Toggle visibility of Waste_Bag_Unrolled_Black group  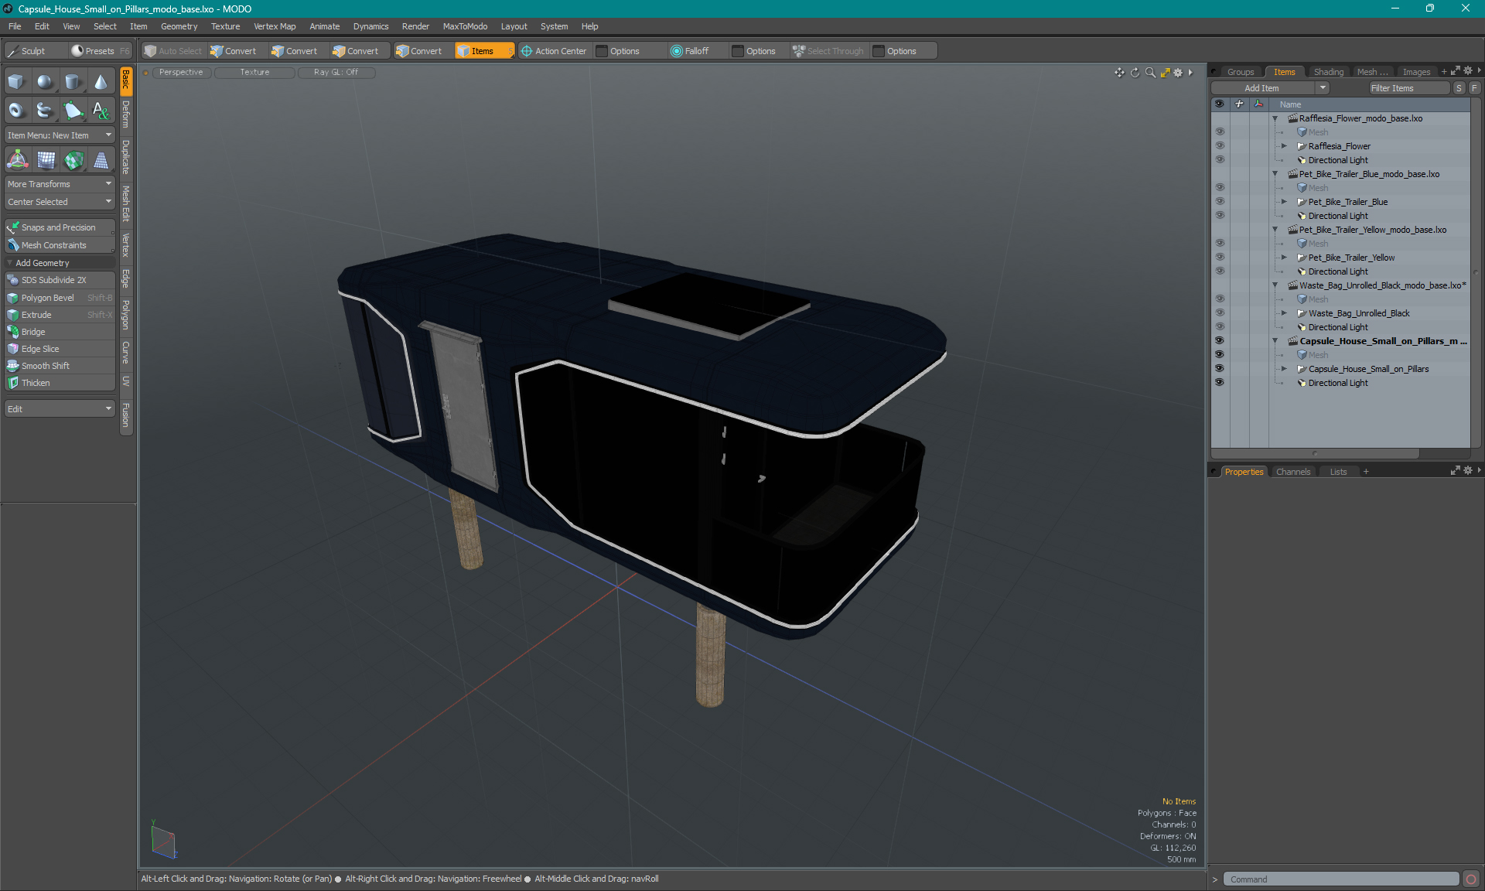[1220, 313]
